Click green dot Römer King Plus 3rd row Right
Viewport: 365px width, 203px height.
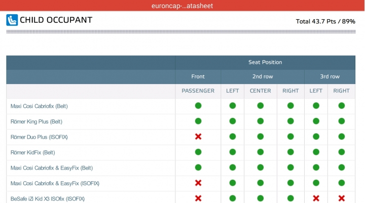pyautogui.click(x=342, y=121)
